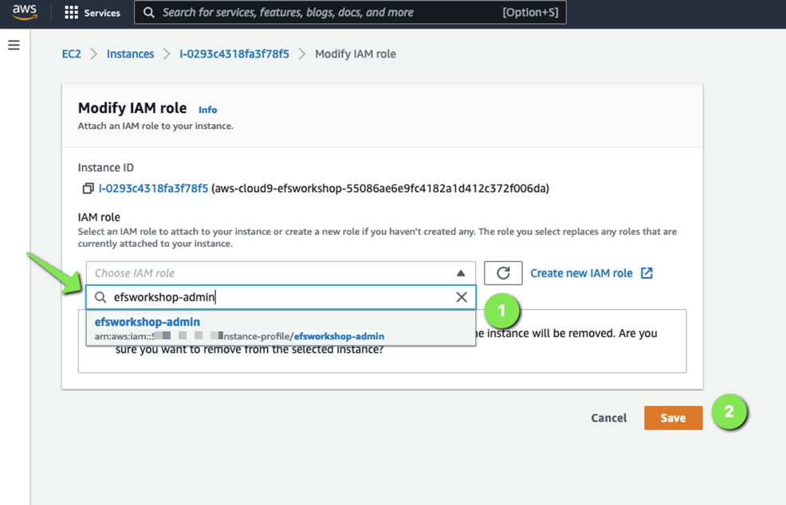Click the search icon in role filter
This screenshot has width=786, height=505.
[100, 297]
